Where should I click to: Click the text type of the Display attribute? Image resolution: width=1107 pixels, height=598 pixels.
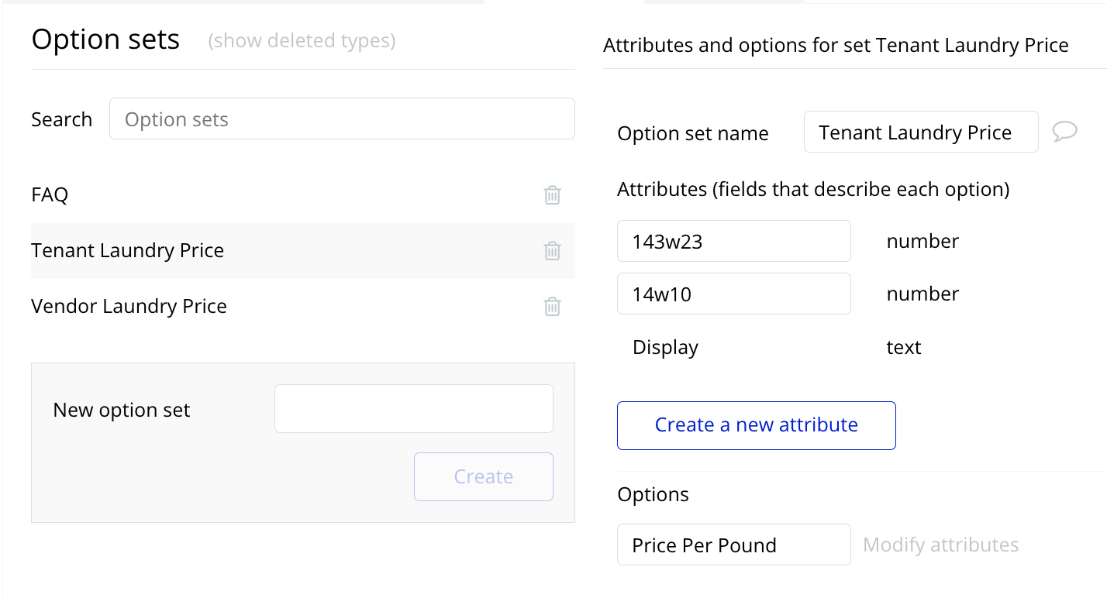(903, 348)
